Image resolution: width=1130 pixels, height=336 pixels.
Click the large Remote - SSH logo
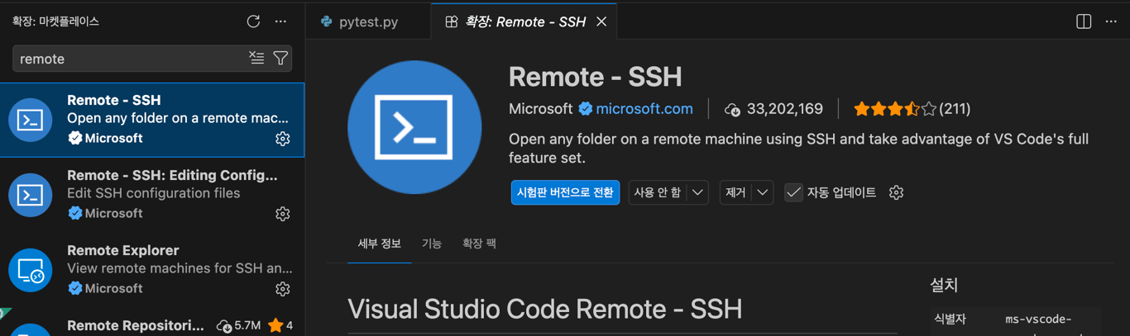coord(414,127)
